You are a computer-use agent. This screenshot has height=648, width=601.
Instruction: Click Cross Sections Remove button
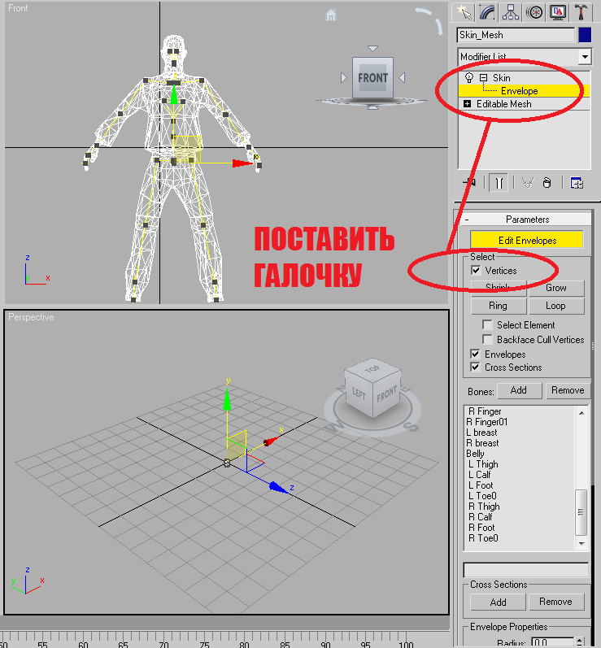tap(556, 602)
